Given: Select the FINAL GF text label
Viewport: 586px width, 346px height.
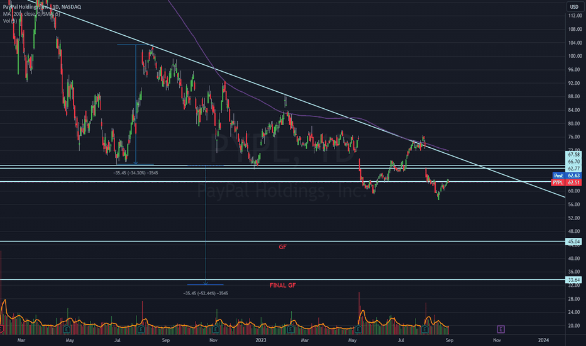Looking at the screenshot, I should [x=282, y=285].
